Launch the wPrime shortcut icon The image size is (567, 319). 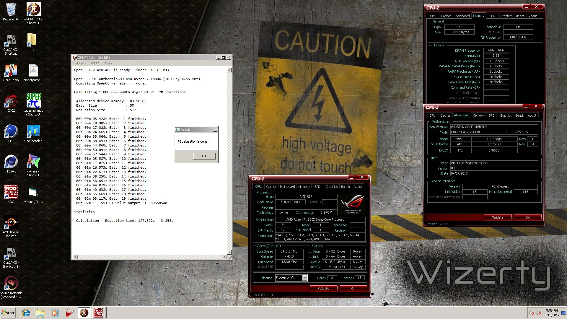click(x=33, y=165)
